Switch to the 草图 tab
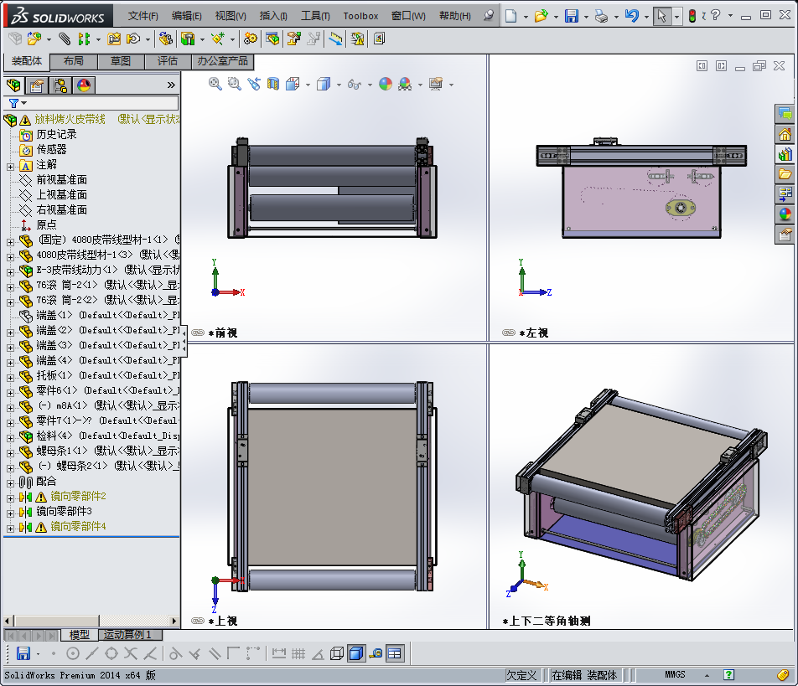This screenshot has height=686, width=798. click(121, 61)
